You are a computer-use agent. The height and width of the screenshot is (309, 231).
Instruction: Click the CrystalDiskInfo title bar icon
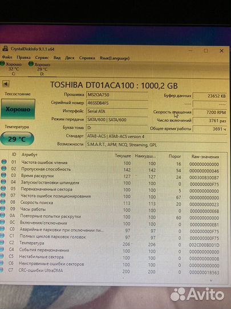click(6, 49)
